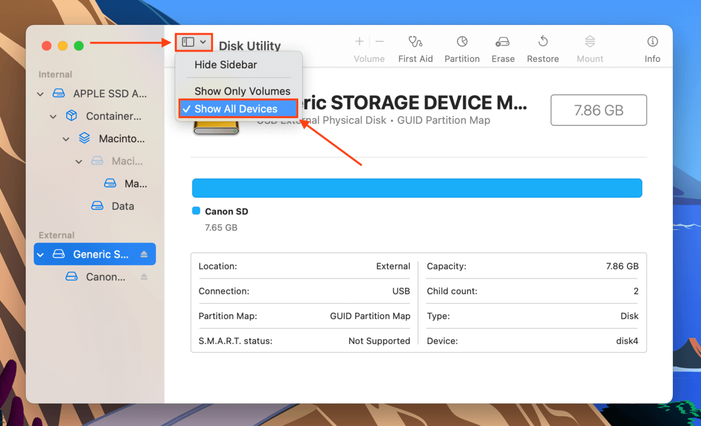
Task: Click the Container cube icon
Action: 71,116
